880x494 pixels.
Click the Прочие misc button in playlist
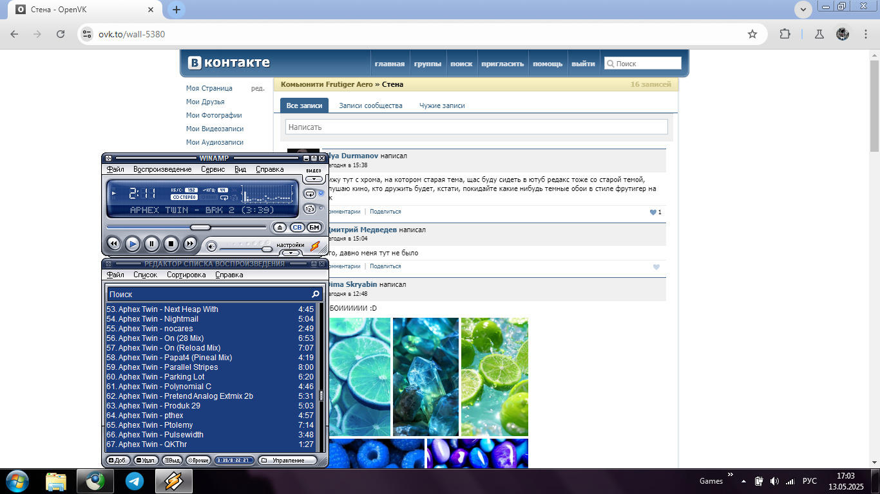coord(198,461)
